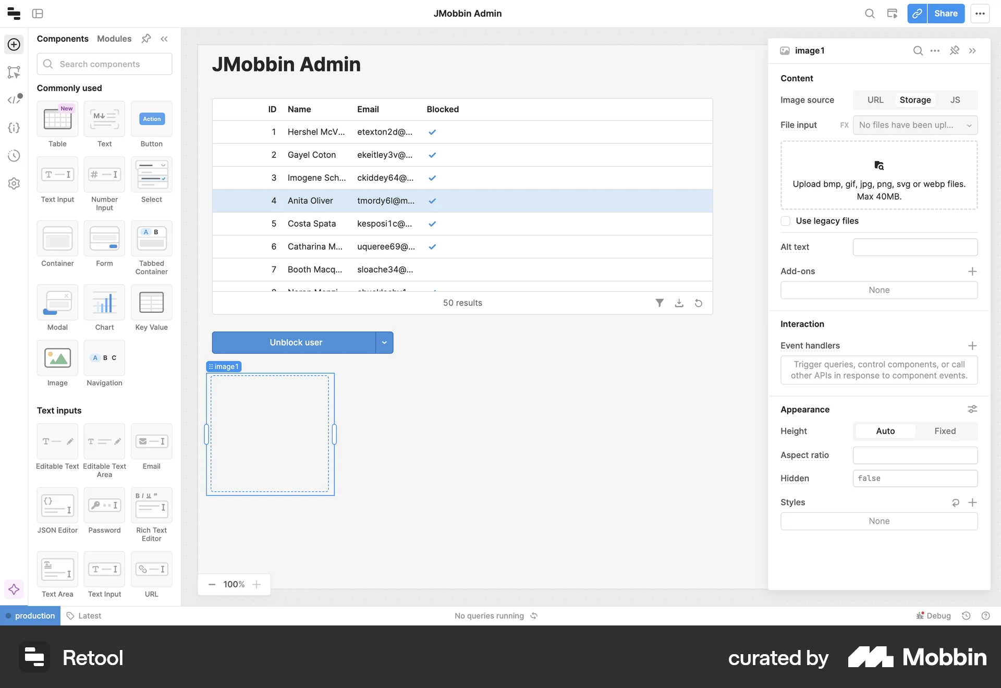Enable the Use legacy files checkbox
Image resolution: width=1001 pixels, height=688 pixels.
786,221
